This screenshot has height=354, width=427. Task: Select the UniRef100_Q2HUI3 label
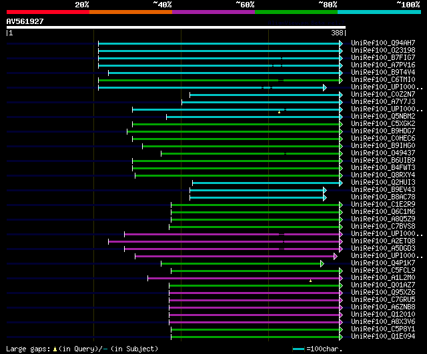click(x=383, y=183)
